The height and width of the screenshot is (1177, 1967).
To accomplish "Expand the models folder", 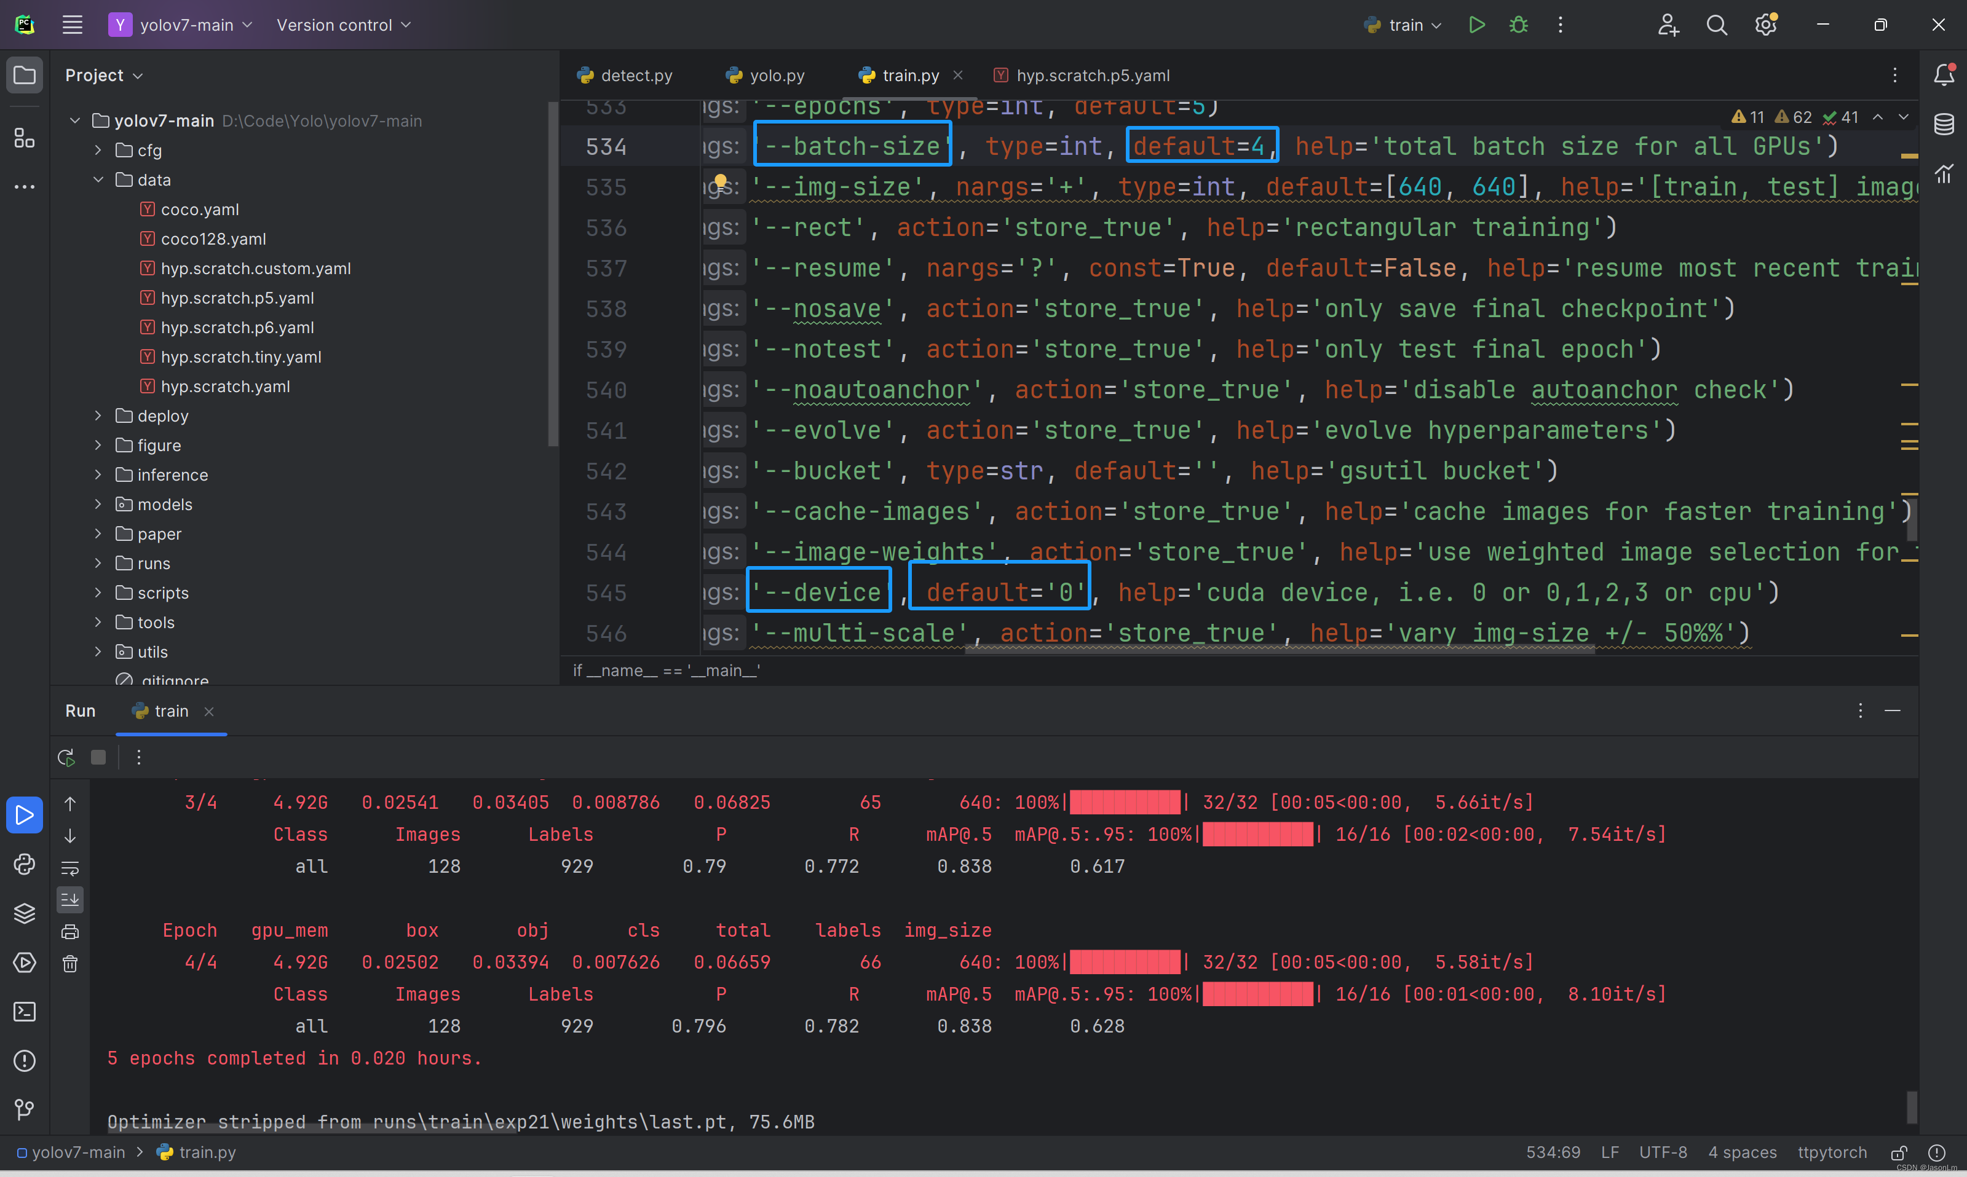I will pos(98,505).
